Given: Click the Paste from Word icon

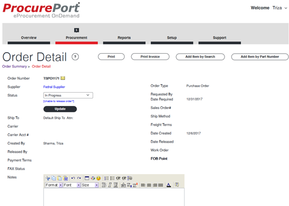Looking at the screenshot, I should click(x=65, y=178).
